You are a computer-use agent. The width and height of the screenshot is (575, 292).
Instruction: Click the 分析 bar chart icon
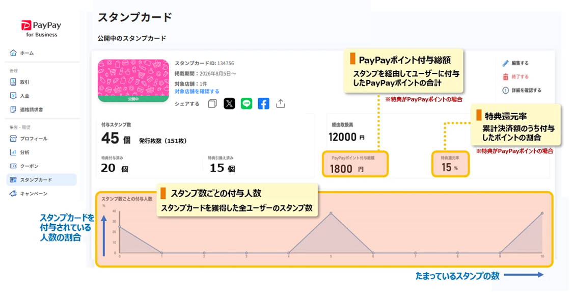point(13,152)
